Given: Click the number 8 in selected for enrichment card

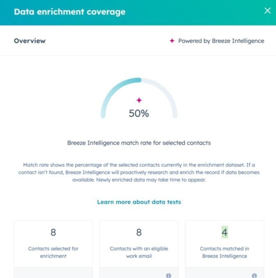Looking at the screenshot, I should tap(53, 232).
